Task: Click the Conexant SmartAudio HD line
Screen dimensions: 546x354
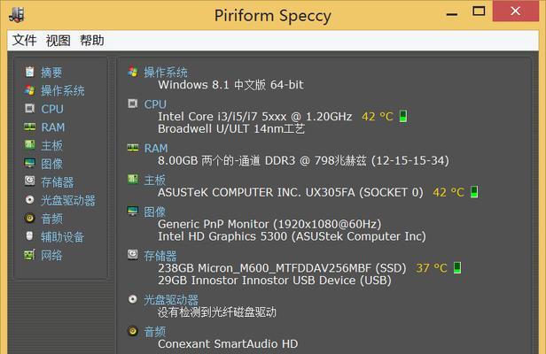Action: coord(228,344)
